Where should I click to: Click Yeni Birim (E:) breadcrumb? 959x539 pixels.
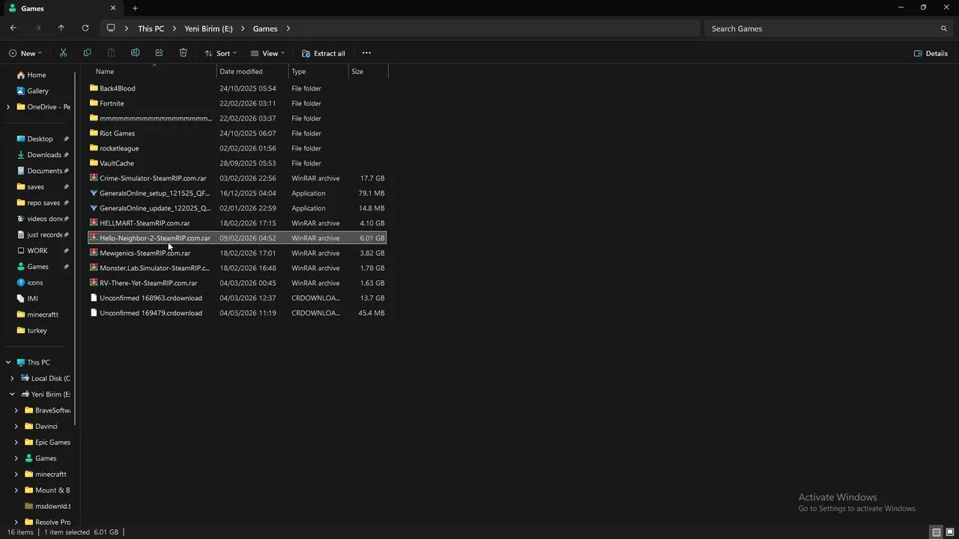(208, 28)
